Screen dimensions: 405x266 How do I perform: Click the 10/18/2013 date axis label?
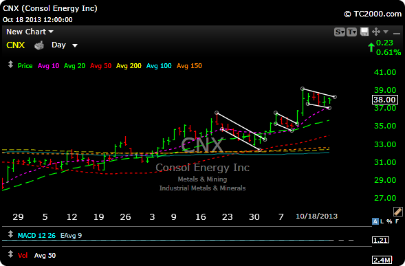click(x=316, y=216)
